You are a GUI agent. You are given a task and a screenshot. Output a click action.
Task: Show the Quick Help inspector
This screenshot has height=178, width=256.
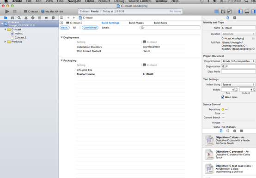coord(235,18)
